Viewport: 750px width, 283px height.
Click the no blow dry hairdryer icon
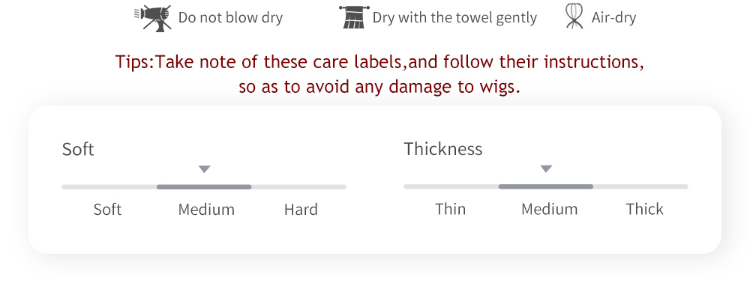[x=152, y=18]
